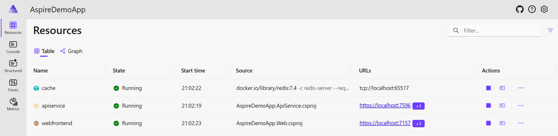The image size is (558, 136).
Task: Click cache start time 21:02:22
Action: pyautogui.click(x=191, y=88)
